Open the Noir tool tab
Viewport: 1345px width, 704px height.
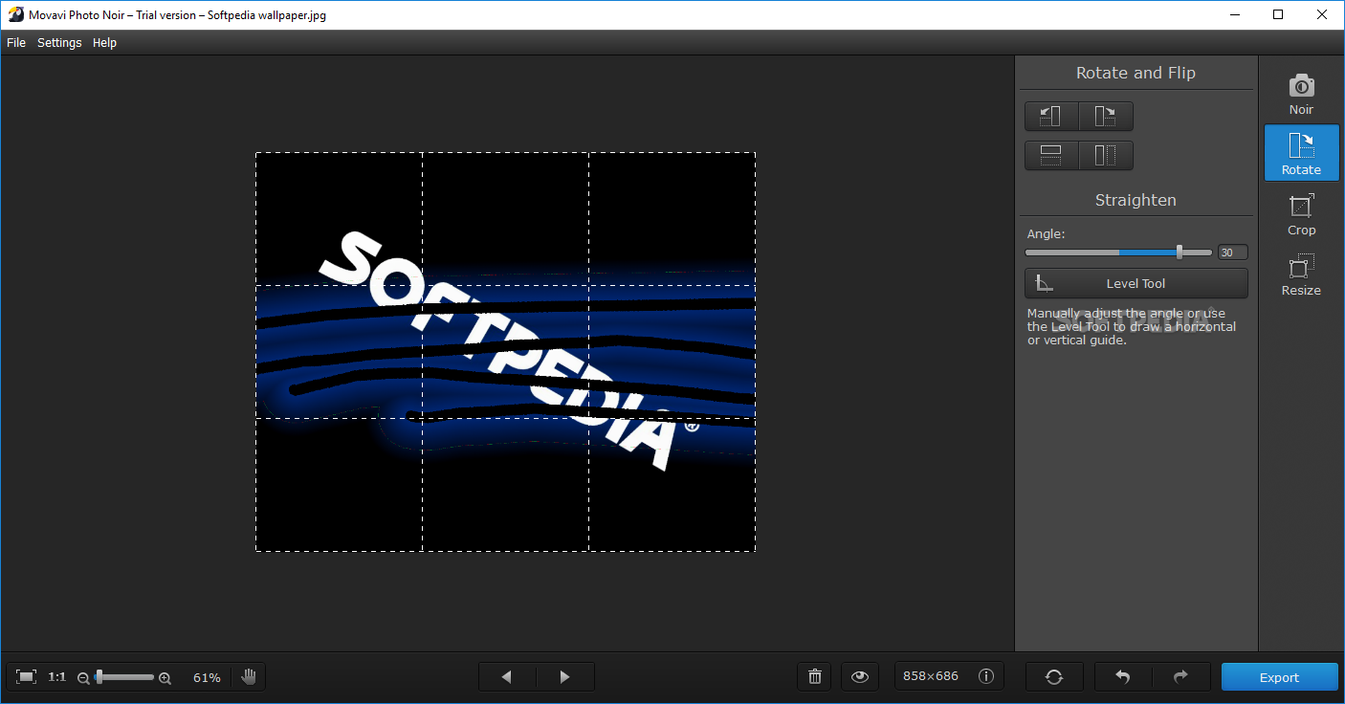point(1301,94)
